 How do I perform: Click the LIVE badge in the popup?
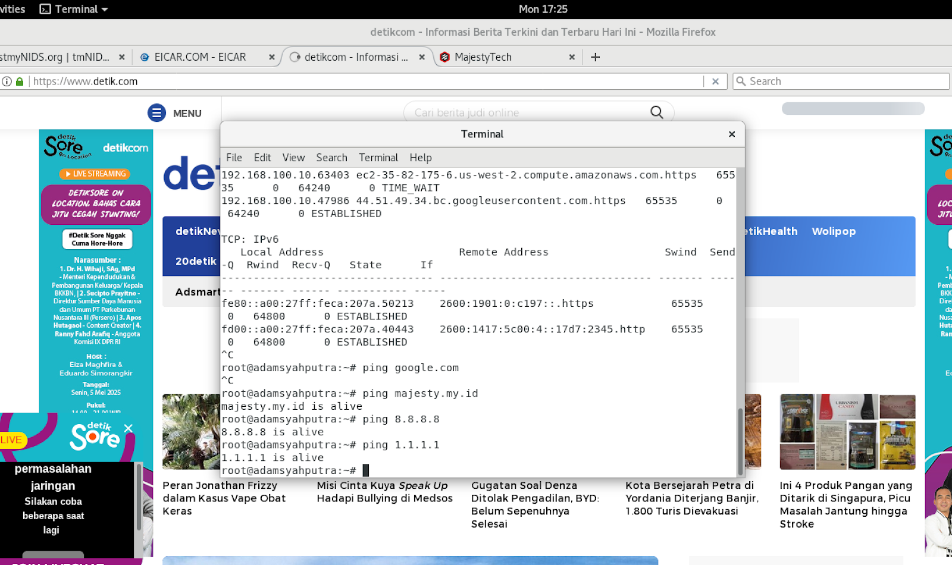[11, 440]
